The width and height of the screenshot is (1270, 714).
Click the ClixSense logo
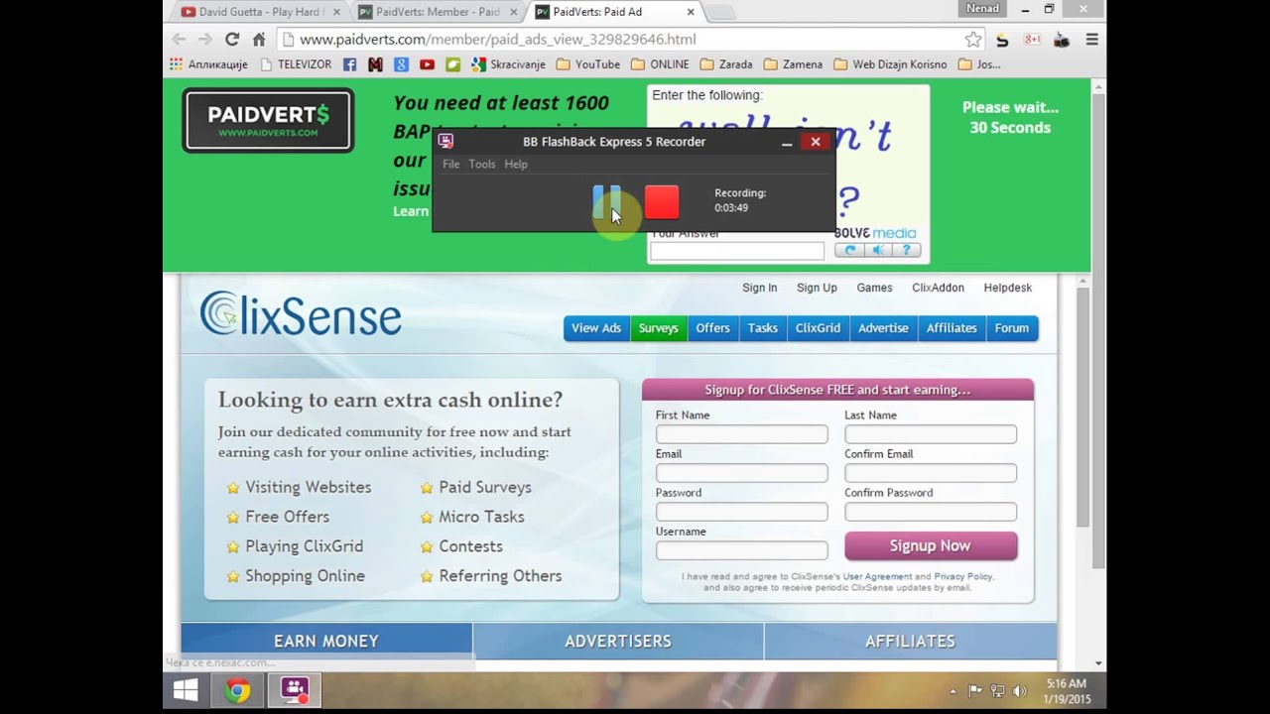[x=301, y=314]
